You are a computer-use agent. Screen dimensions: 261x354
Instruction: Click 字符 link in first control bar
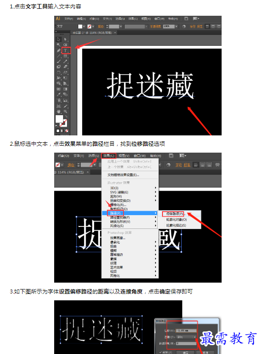[193, 27]
